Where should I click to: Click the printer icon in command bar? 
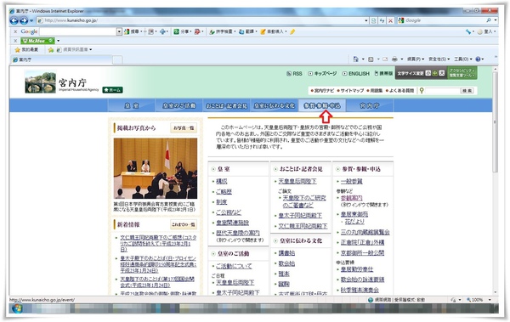coord(394,59)
